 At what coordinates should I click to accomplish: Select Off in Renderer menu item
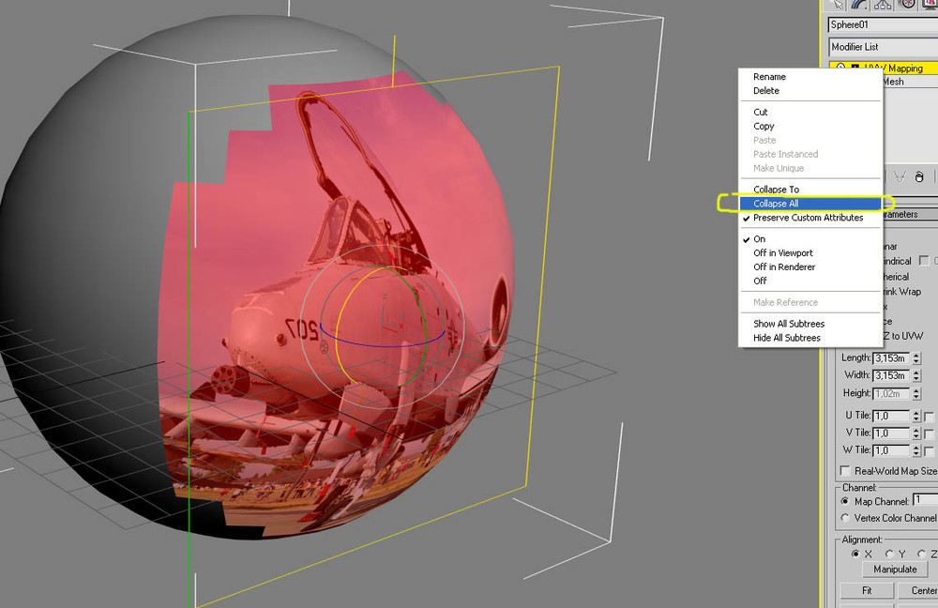(783, 266)
